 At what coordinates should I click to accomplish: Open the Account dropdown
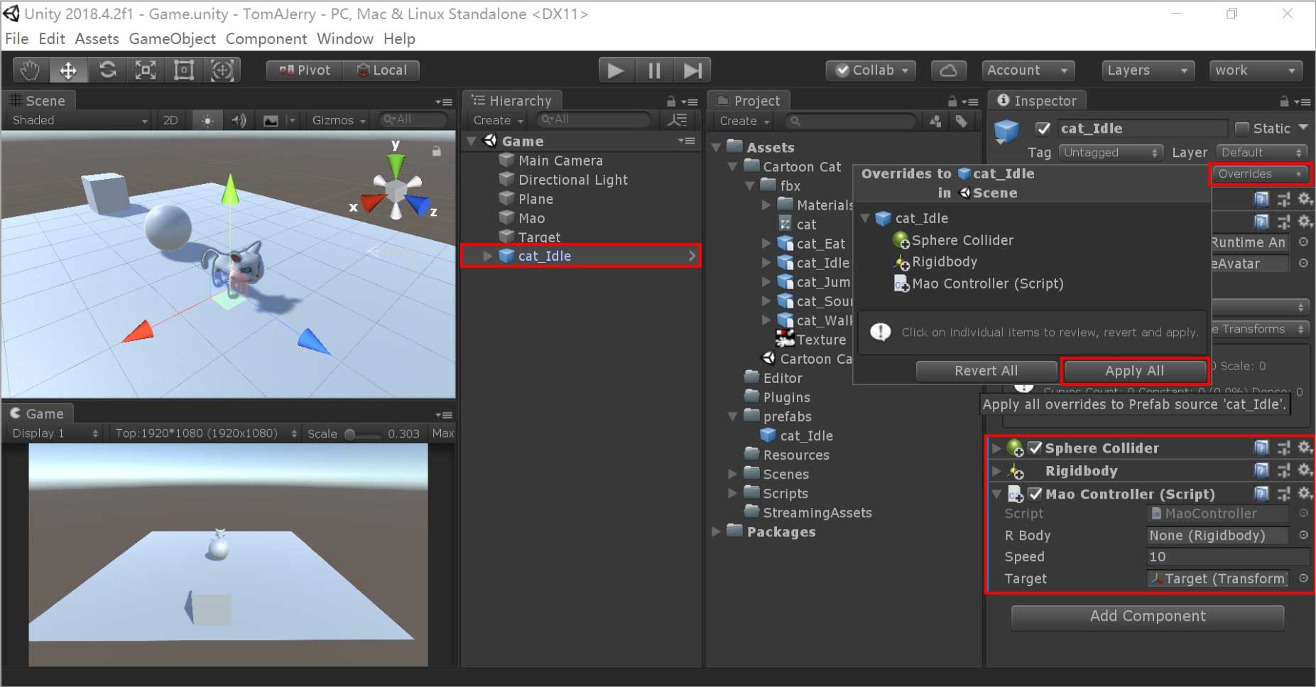click(x=1028, y=70)
